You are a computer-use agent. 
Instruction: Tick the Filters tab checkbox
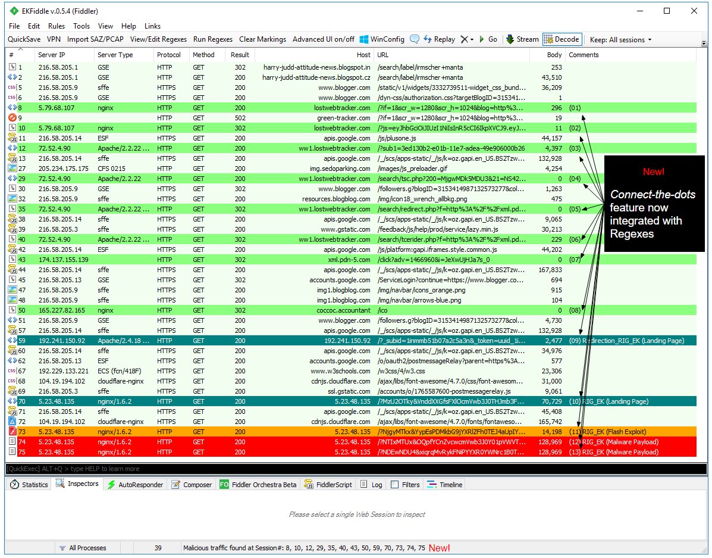click(x=394, y=484)
